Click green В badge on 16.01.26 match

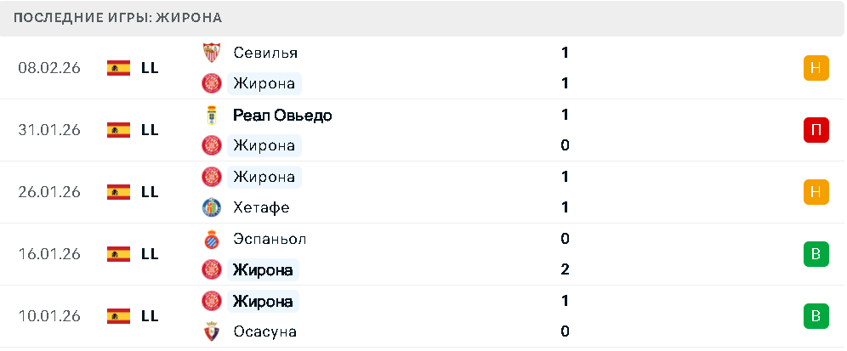(x=816, y=254)
